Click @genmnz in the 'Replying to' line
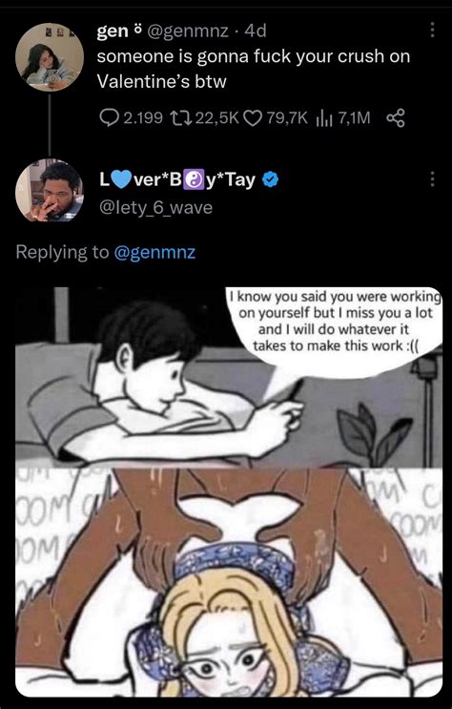The width and height of the screenshot is (452, 709). click(x=155, y=252)
